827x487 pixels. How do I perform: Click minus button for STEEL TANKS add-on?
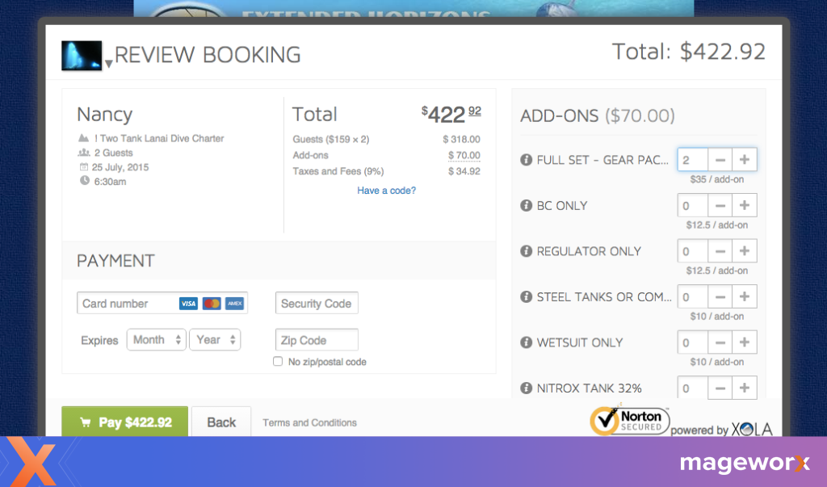click(x=720, y=296)
